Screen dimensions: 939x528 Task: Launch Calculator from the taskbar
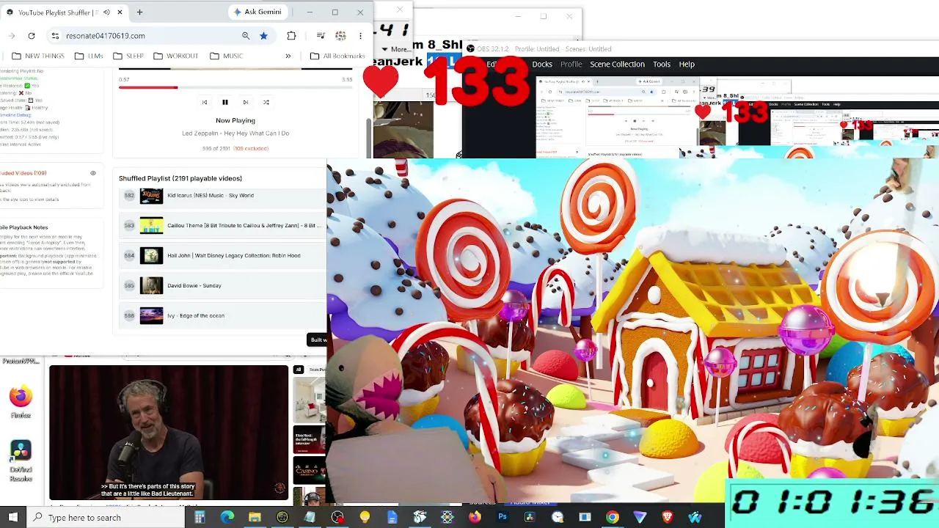coord(200,518)
